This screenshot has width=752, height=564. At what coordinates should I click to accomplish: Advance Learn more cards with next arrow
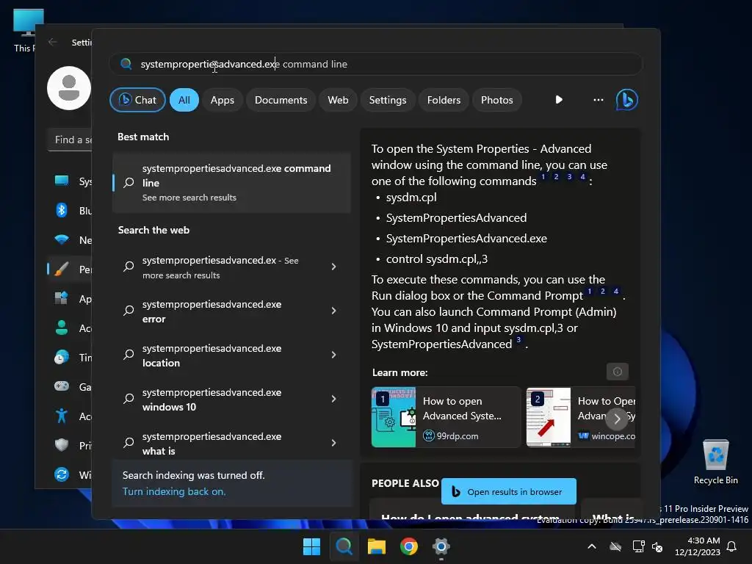(x=617, y=419)
